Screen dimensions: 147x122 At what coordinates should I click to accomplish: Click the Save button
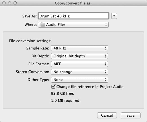tap(131, 115)
